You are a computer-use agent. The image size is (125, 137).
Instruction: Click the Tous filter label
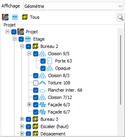click(35, 17)
